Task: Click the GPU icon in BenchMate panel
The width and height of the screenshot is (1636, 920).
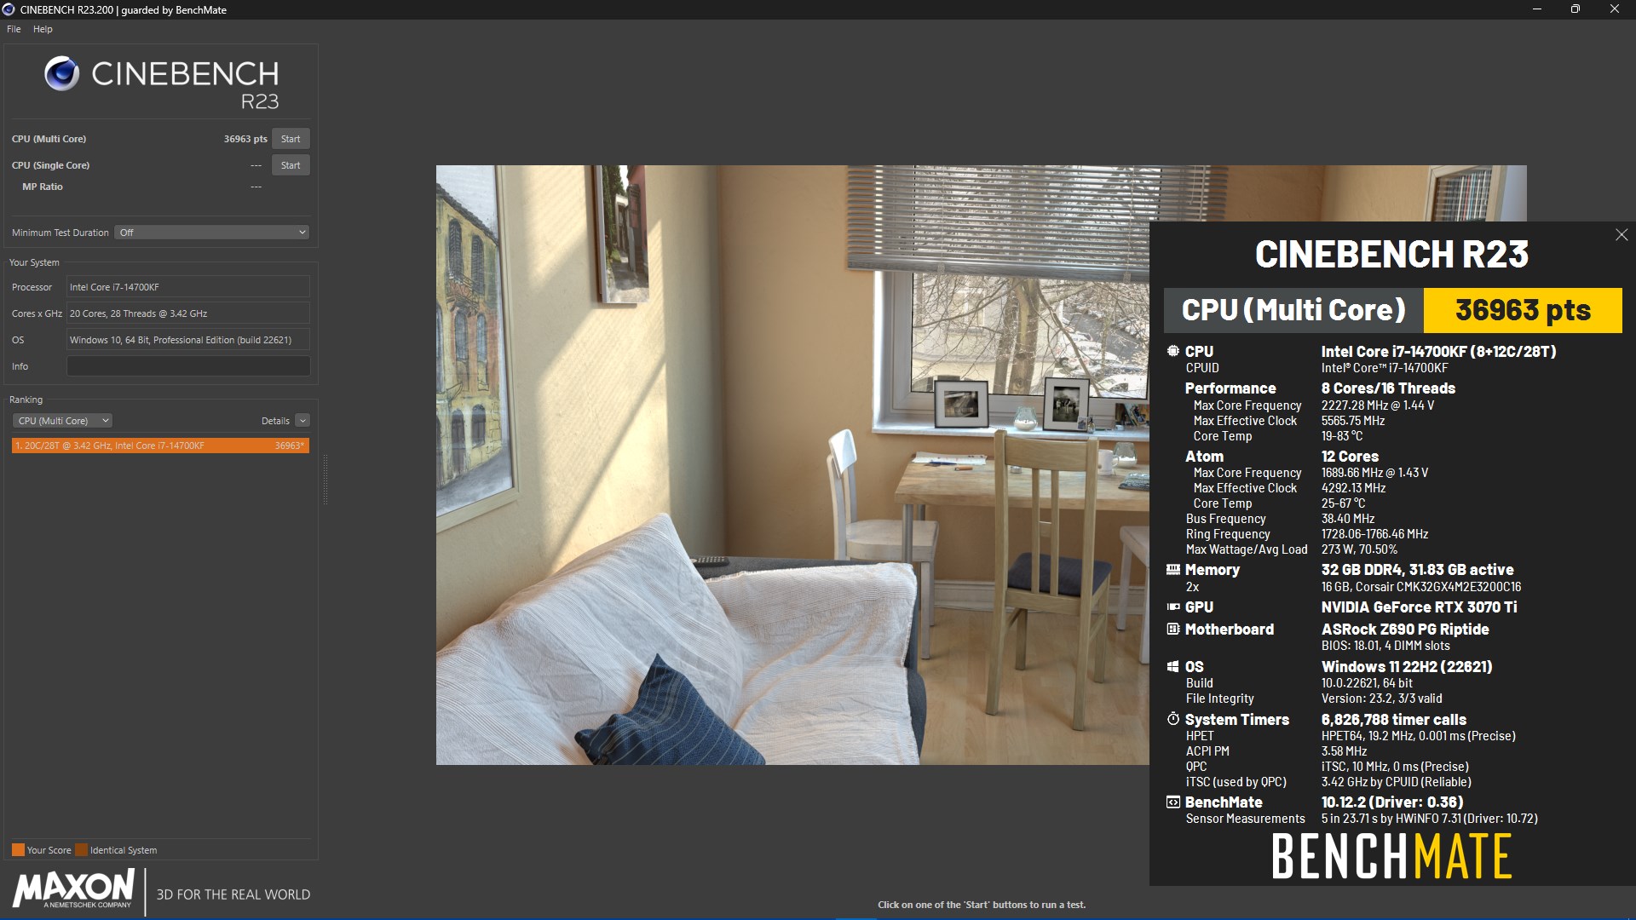Action: coord(1173,607)
